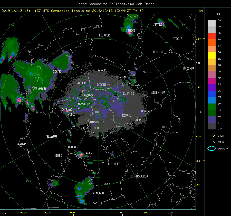Click the intense echo core over SINDGI

pos(129,33)
